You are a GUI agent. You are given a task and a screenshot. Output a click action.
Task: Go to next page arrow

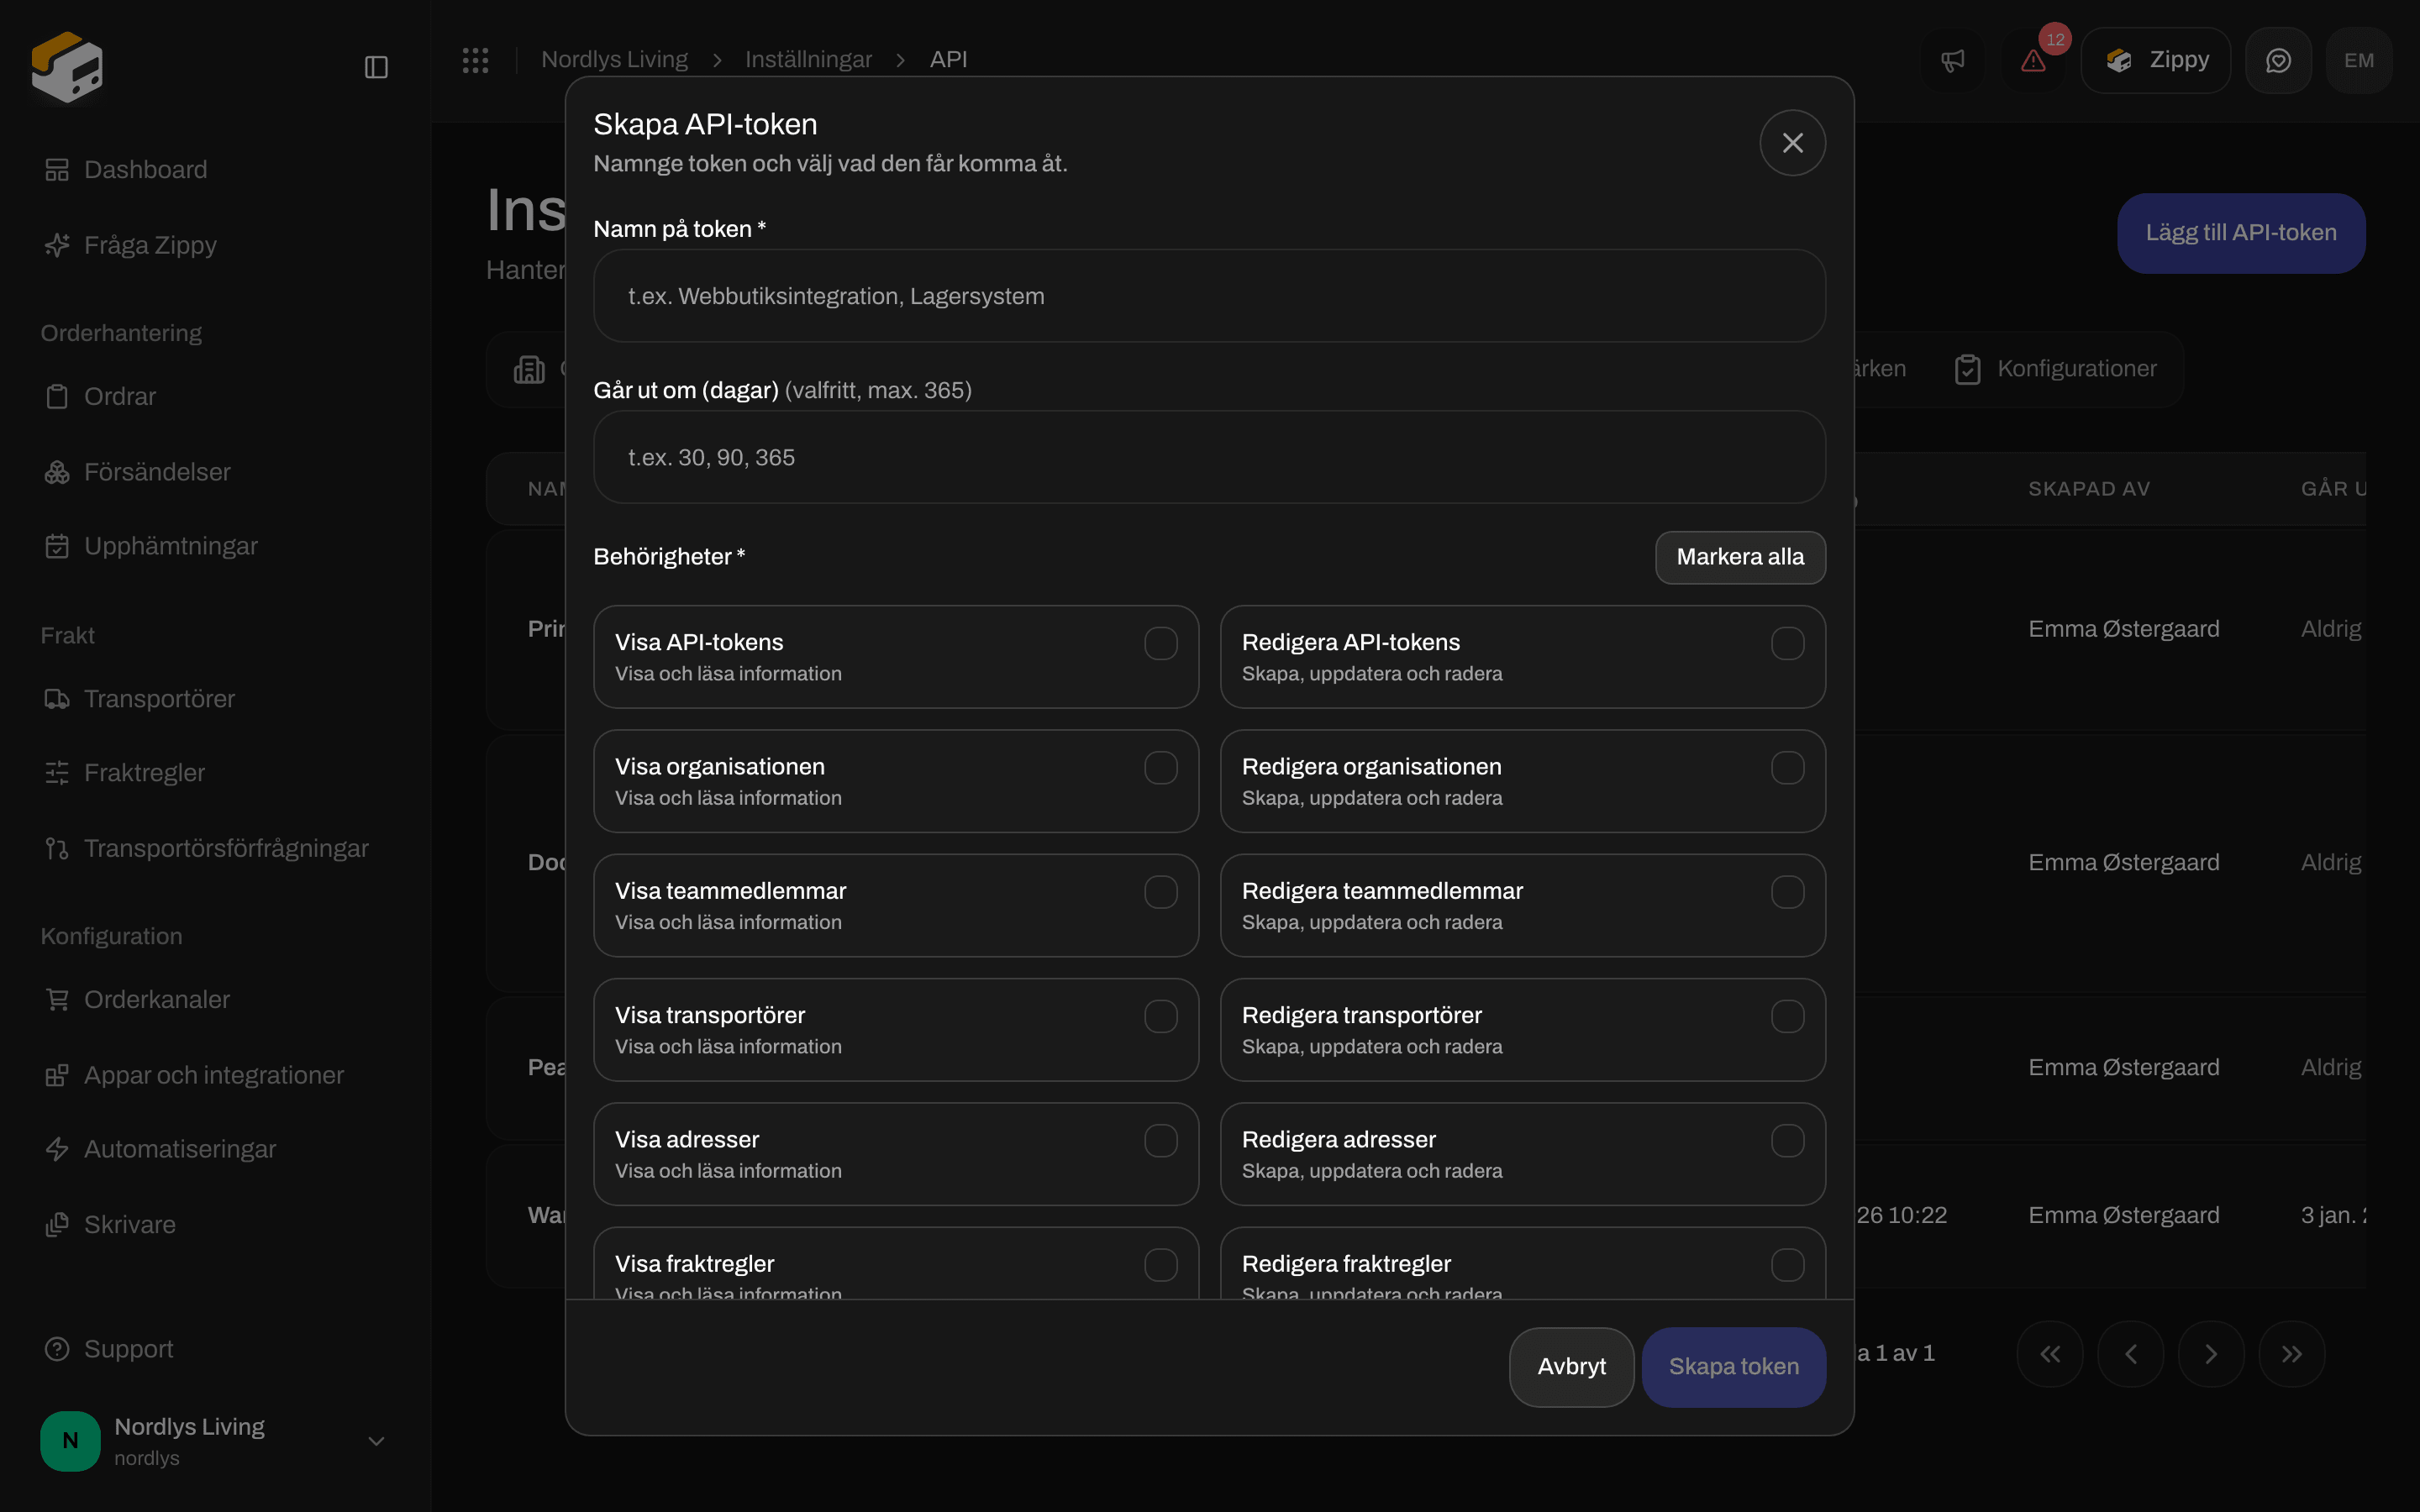tap(2211, 1354)
